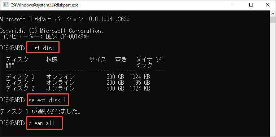Click the 'Copyright (C) Microsoft Corporation.' line
The height and width of the screenshot is (137, 276).
(52, 31)
